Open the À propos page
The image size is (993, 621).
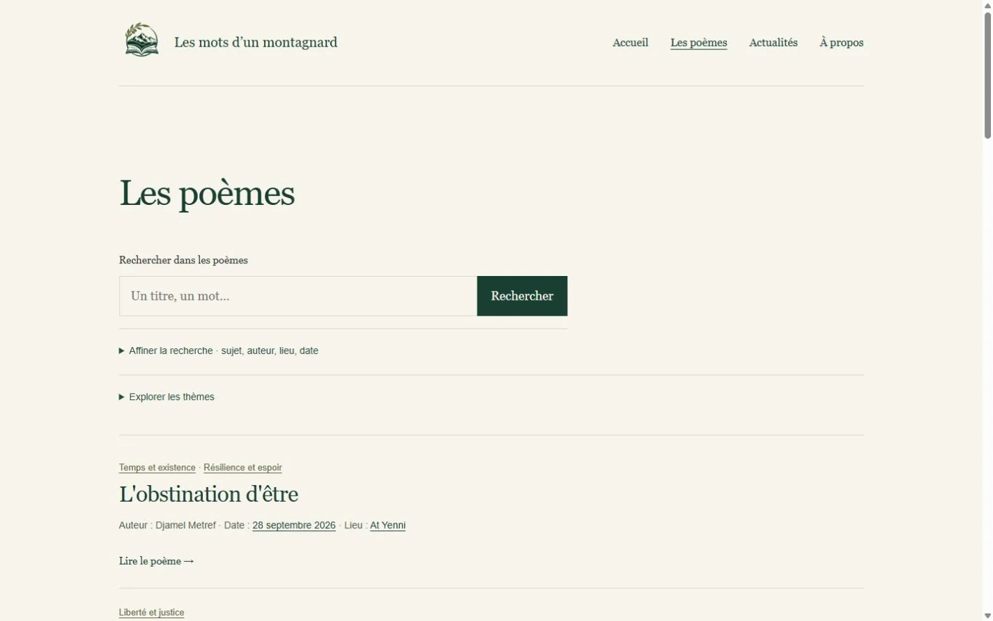pos(842,43)
